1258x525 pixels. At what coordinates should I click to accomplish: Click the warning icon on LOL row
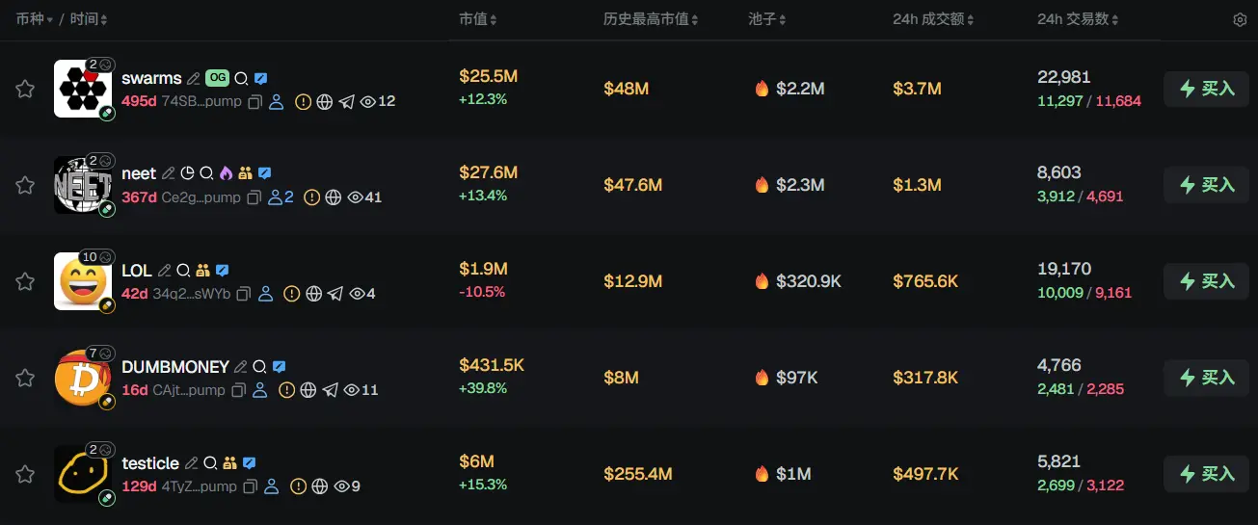point(291,294)
